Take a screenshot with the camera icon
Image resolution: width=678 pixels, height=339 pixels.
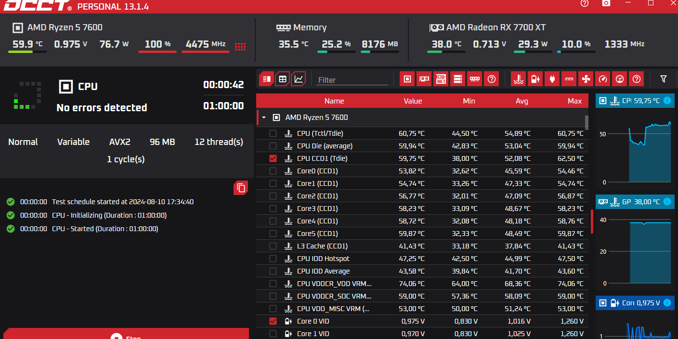(x=606, y=3)
